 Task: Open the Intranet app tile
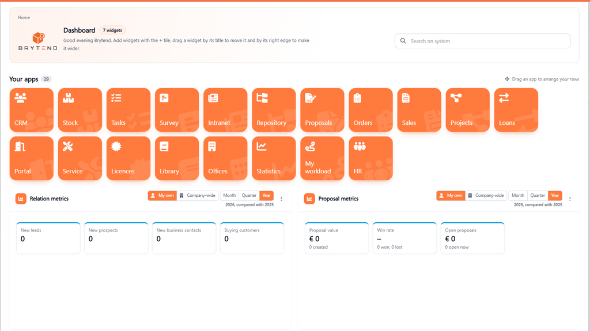(x=225, y=110)
